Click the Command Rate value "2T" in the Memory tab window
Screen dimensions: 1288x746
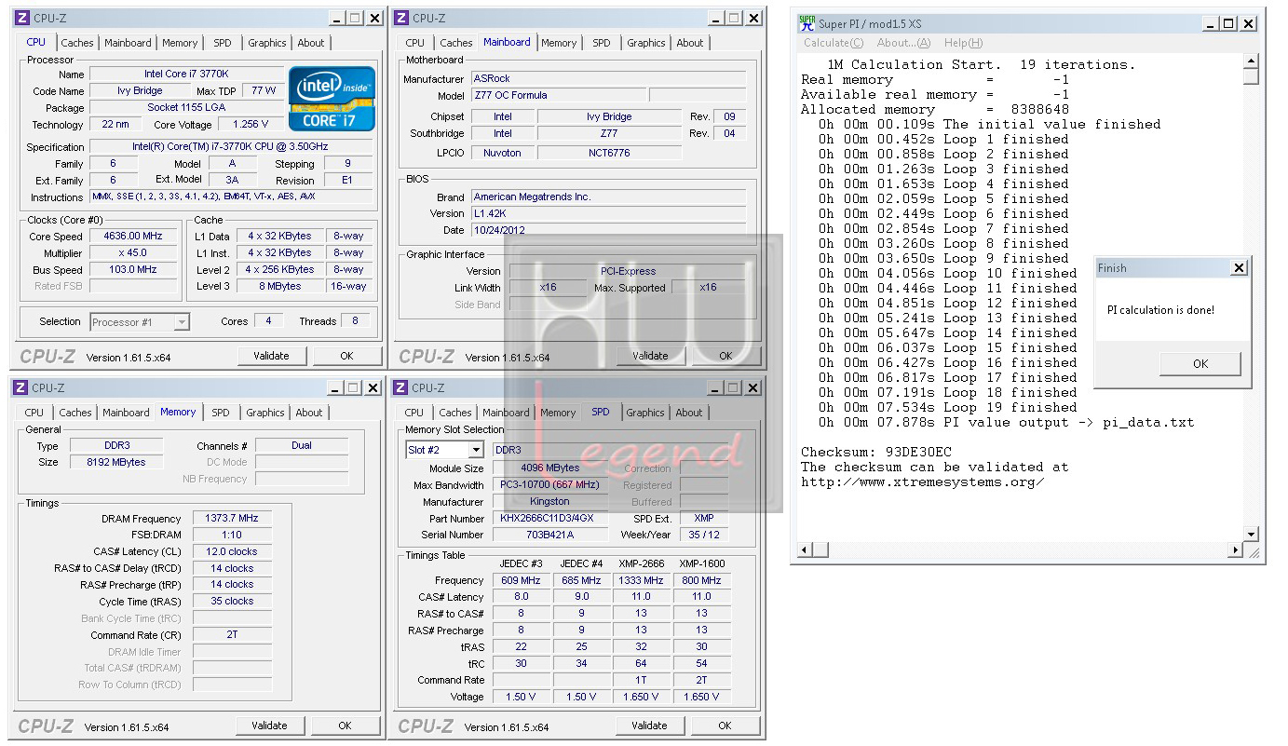(x=232, y=635)
